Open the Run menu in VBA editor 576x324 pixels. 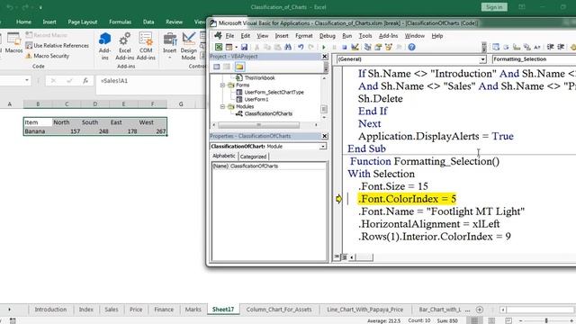pos(346,36)
